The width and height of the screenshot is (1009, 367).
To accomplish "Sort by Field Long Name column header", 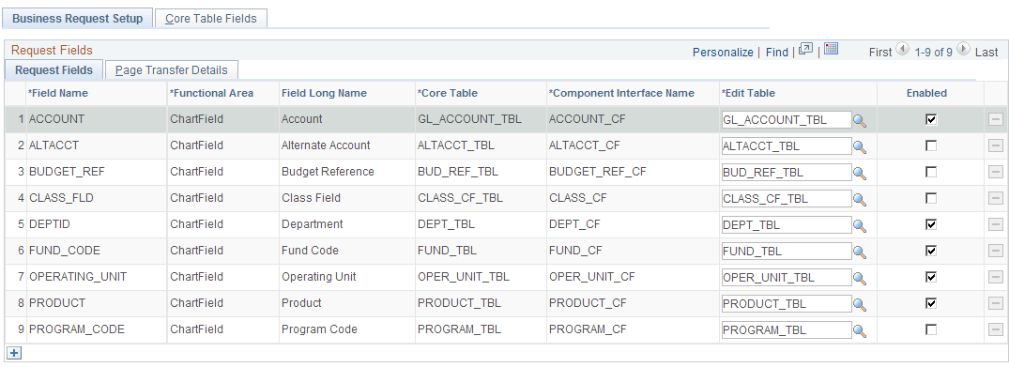I will coord(324,93).
